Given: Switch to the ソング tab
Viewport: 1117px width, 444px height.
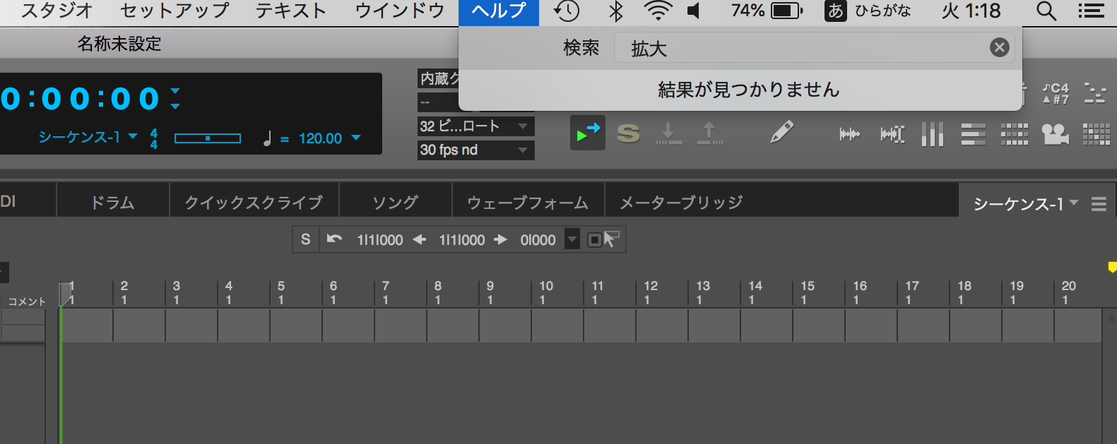Looking at the screenshot, I should [x=395, y=203].
